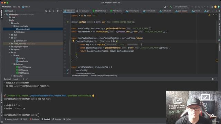Open the cucumber-html-report.html link in terminal
The image size is (221, 124).
tap(48, 96)
